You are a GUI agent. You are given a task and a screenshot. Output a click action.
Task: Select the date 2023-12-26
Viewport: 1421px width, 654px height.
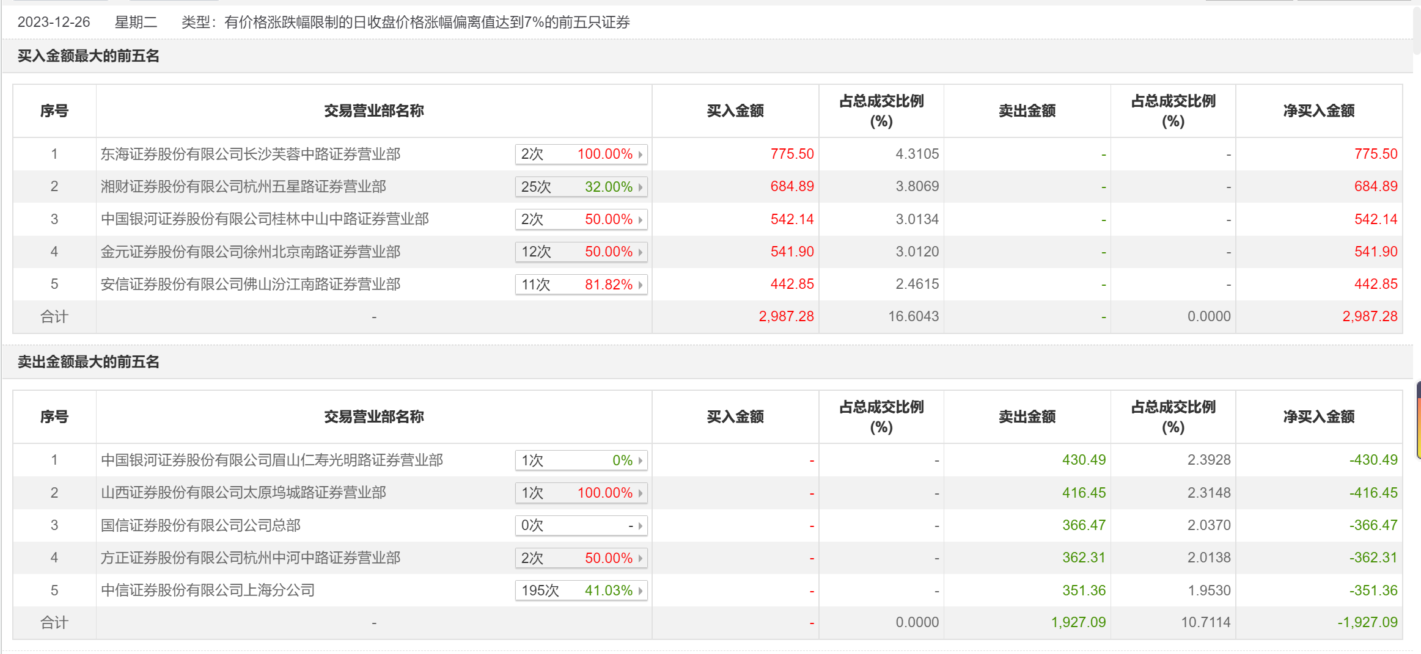point(54,22)
